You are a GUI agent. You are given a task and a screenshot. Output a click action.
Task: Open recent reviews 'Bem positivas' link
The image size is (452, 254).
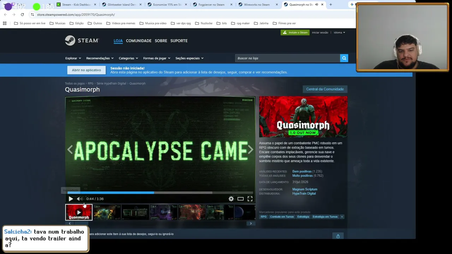tap(302, 171)
